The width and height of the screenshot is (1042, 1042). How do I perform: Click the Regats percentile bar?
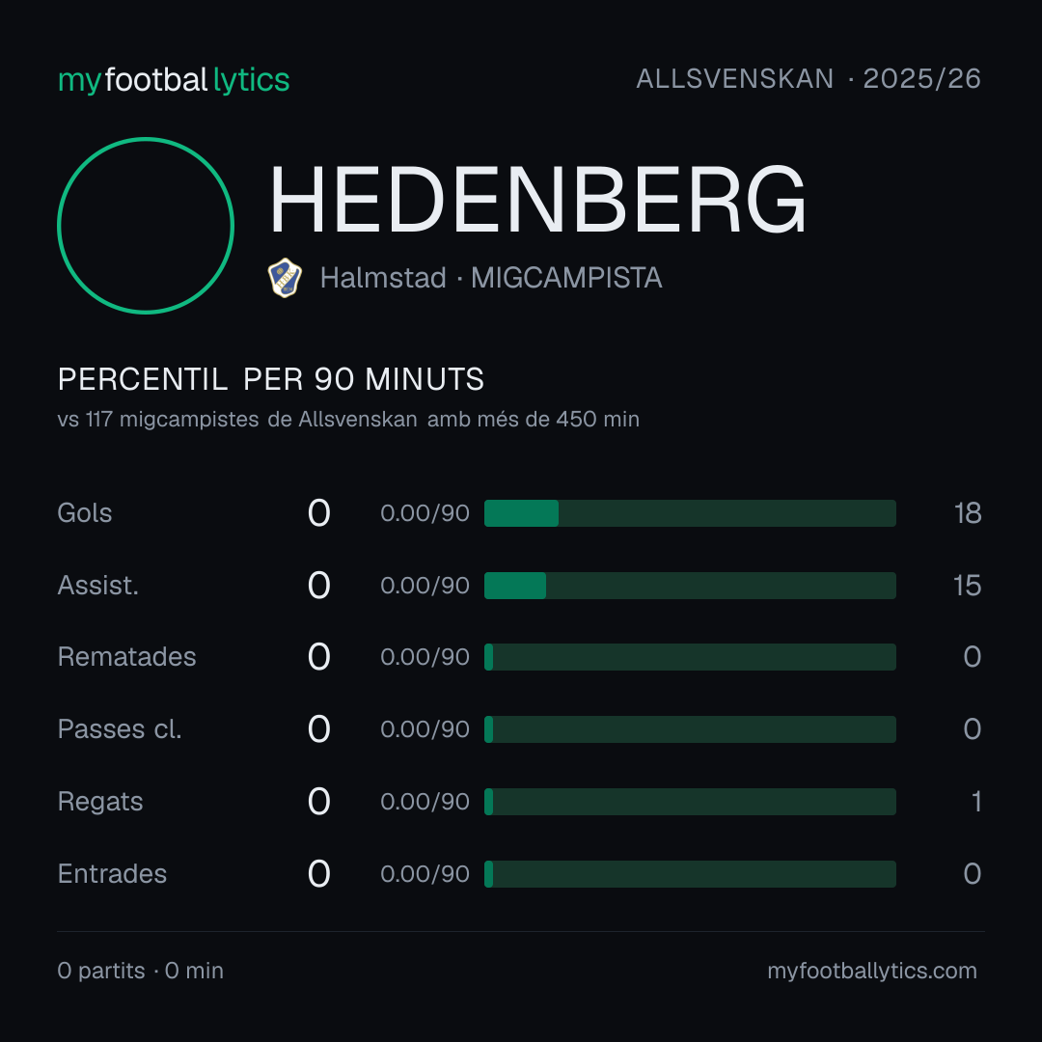(x=690, y=802)
